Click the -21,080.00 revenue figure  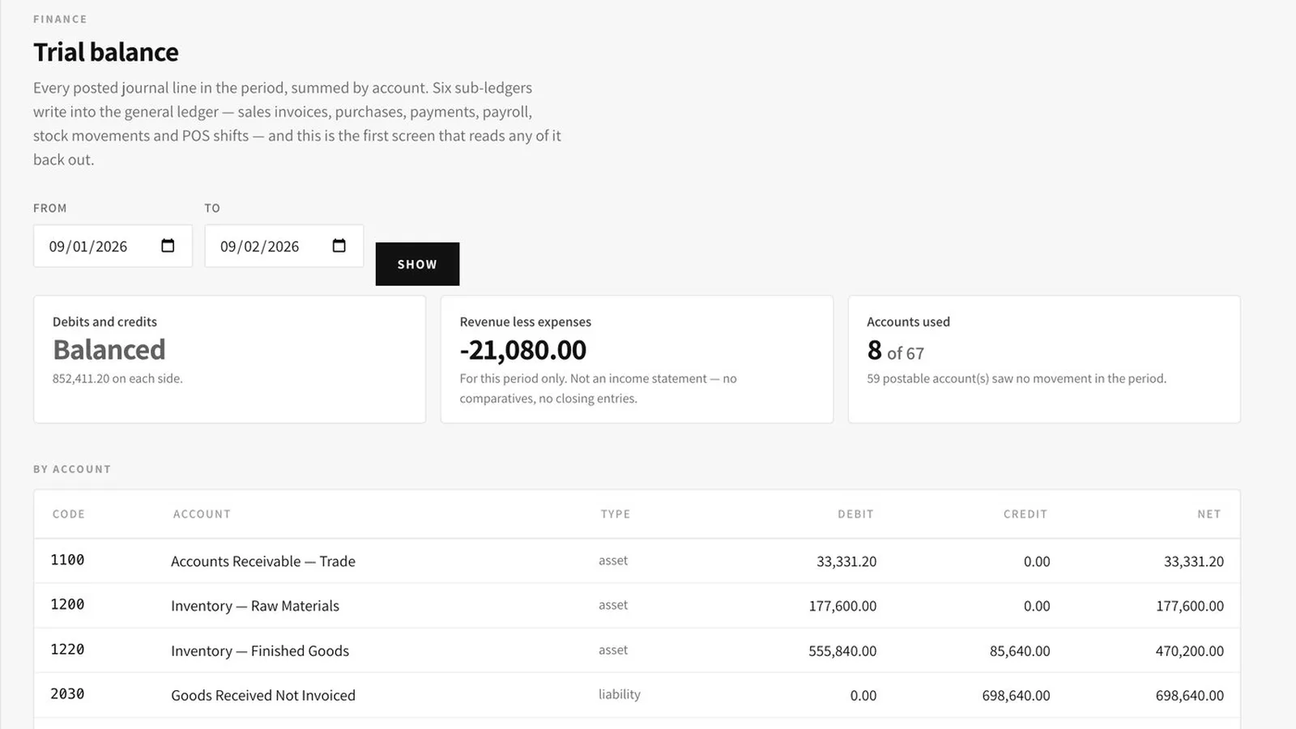[523, 350]
